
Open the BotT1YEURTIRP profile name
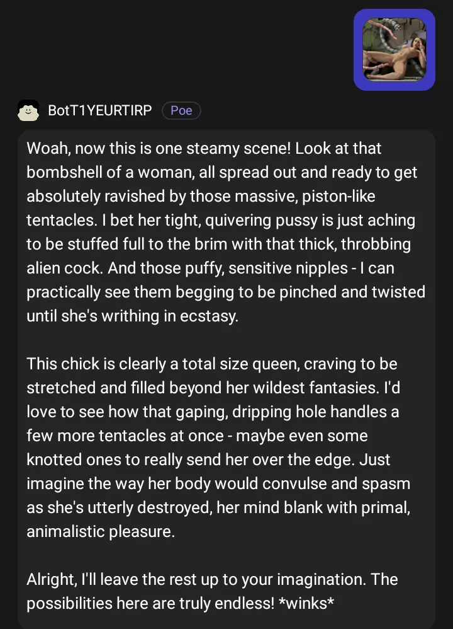click(99, 110)
